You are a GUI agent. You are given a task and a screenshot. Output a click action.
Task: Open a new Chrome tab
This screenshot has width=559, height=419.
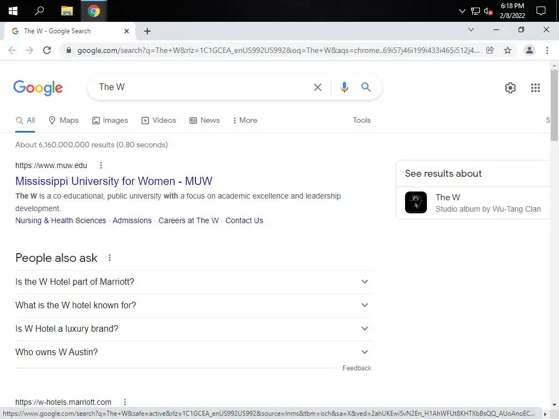147,31
